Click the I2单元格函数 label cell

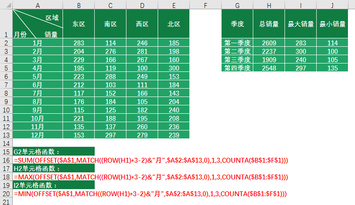(x=54, y=185)
